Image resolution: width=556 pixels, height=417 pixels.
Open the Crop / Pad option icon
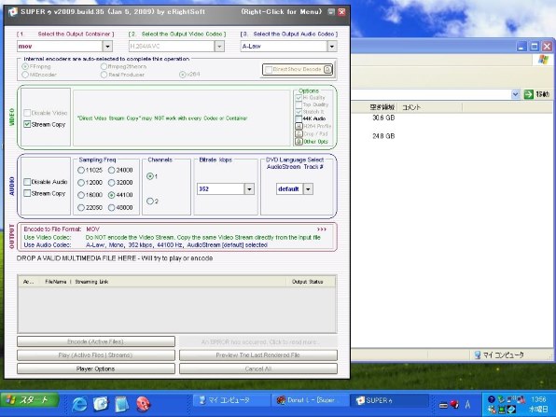tap(299, 133)
